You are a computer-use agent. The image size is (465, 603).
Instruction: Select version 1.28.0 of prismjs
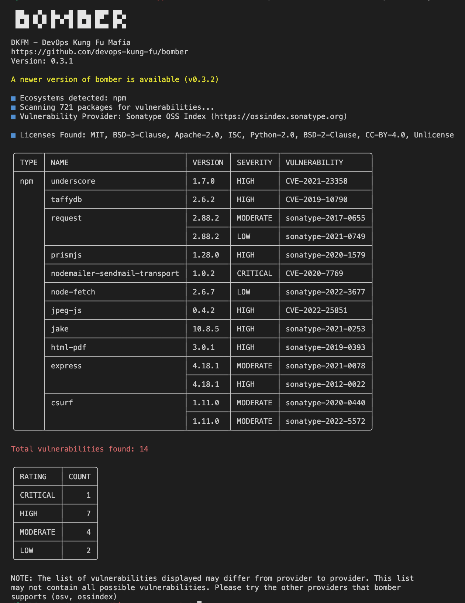pyautogui.click(x=206, y=255)
